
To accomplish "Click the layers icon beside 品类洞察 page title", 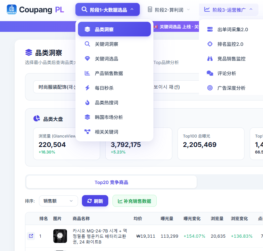I will 29,53.
